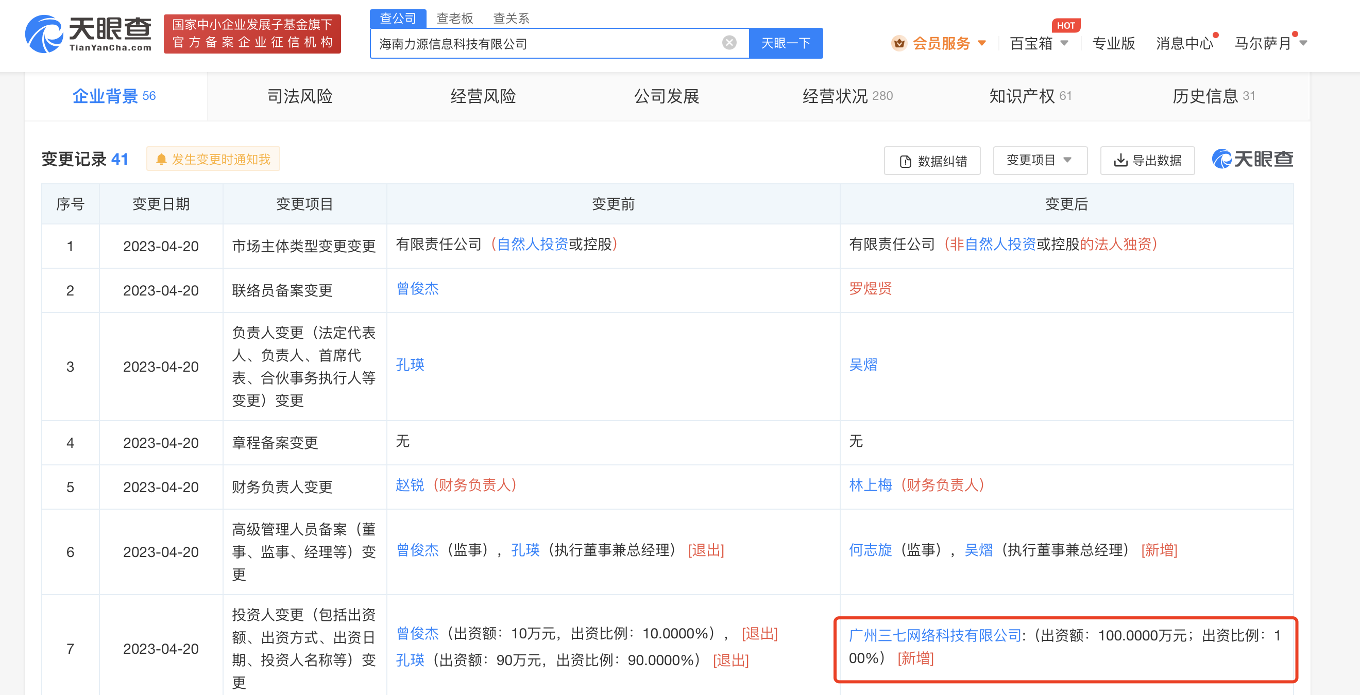
Task: Open the 变更项目 filter dropdown
Action: pyautogui.click(x=1040, y=160)
